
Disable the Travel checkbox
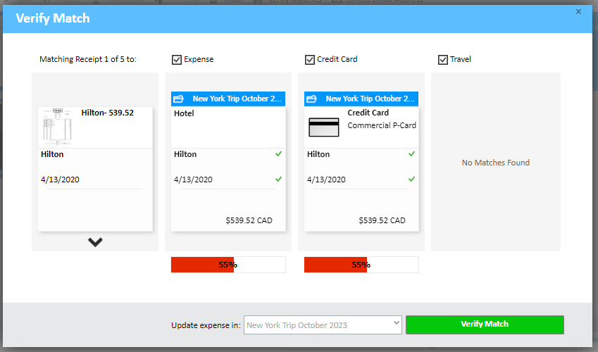click(x=442, y=60)
